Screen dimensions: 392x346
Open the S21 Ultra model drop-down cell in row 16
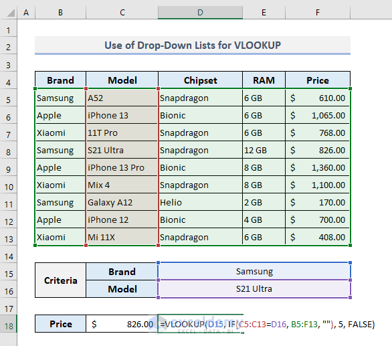254,288
